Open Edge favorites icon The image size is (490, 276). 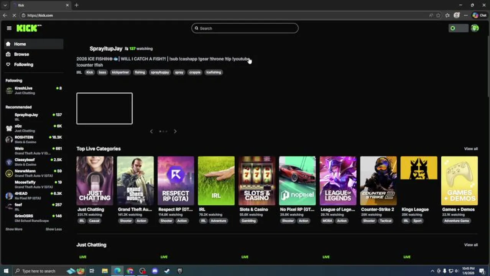click(447, 15)
